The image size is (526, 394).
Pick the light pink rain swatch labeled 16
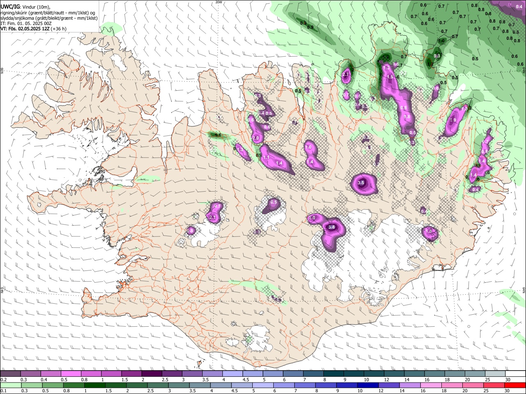pos(431,385)
